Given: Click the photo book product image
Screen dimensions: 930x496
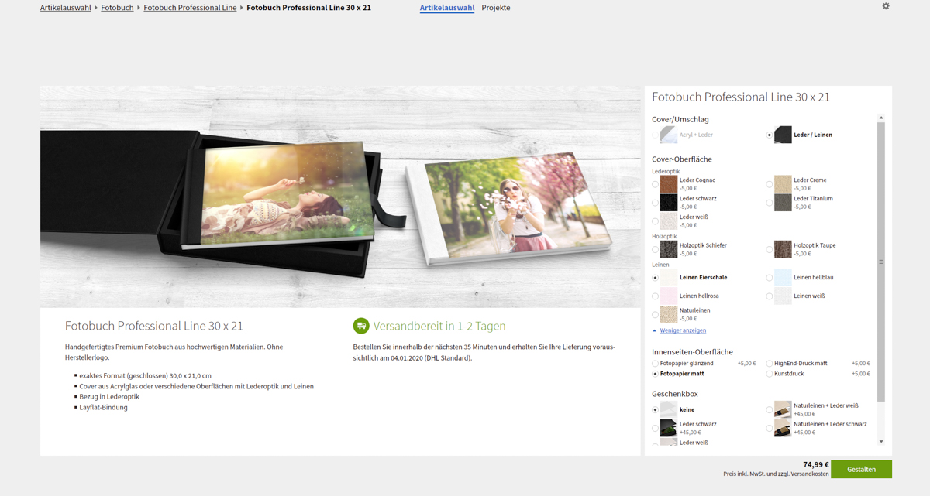Looking at the screenshot, I should (x=340, y=197).
